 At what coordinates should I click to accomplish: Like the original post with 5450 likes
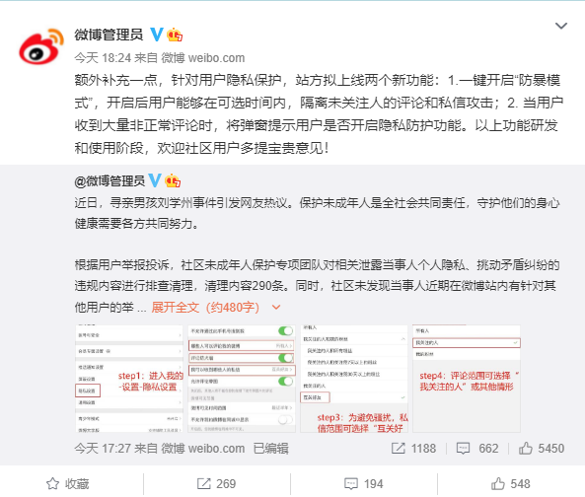(541, 448)
